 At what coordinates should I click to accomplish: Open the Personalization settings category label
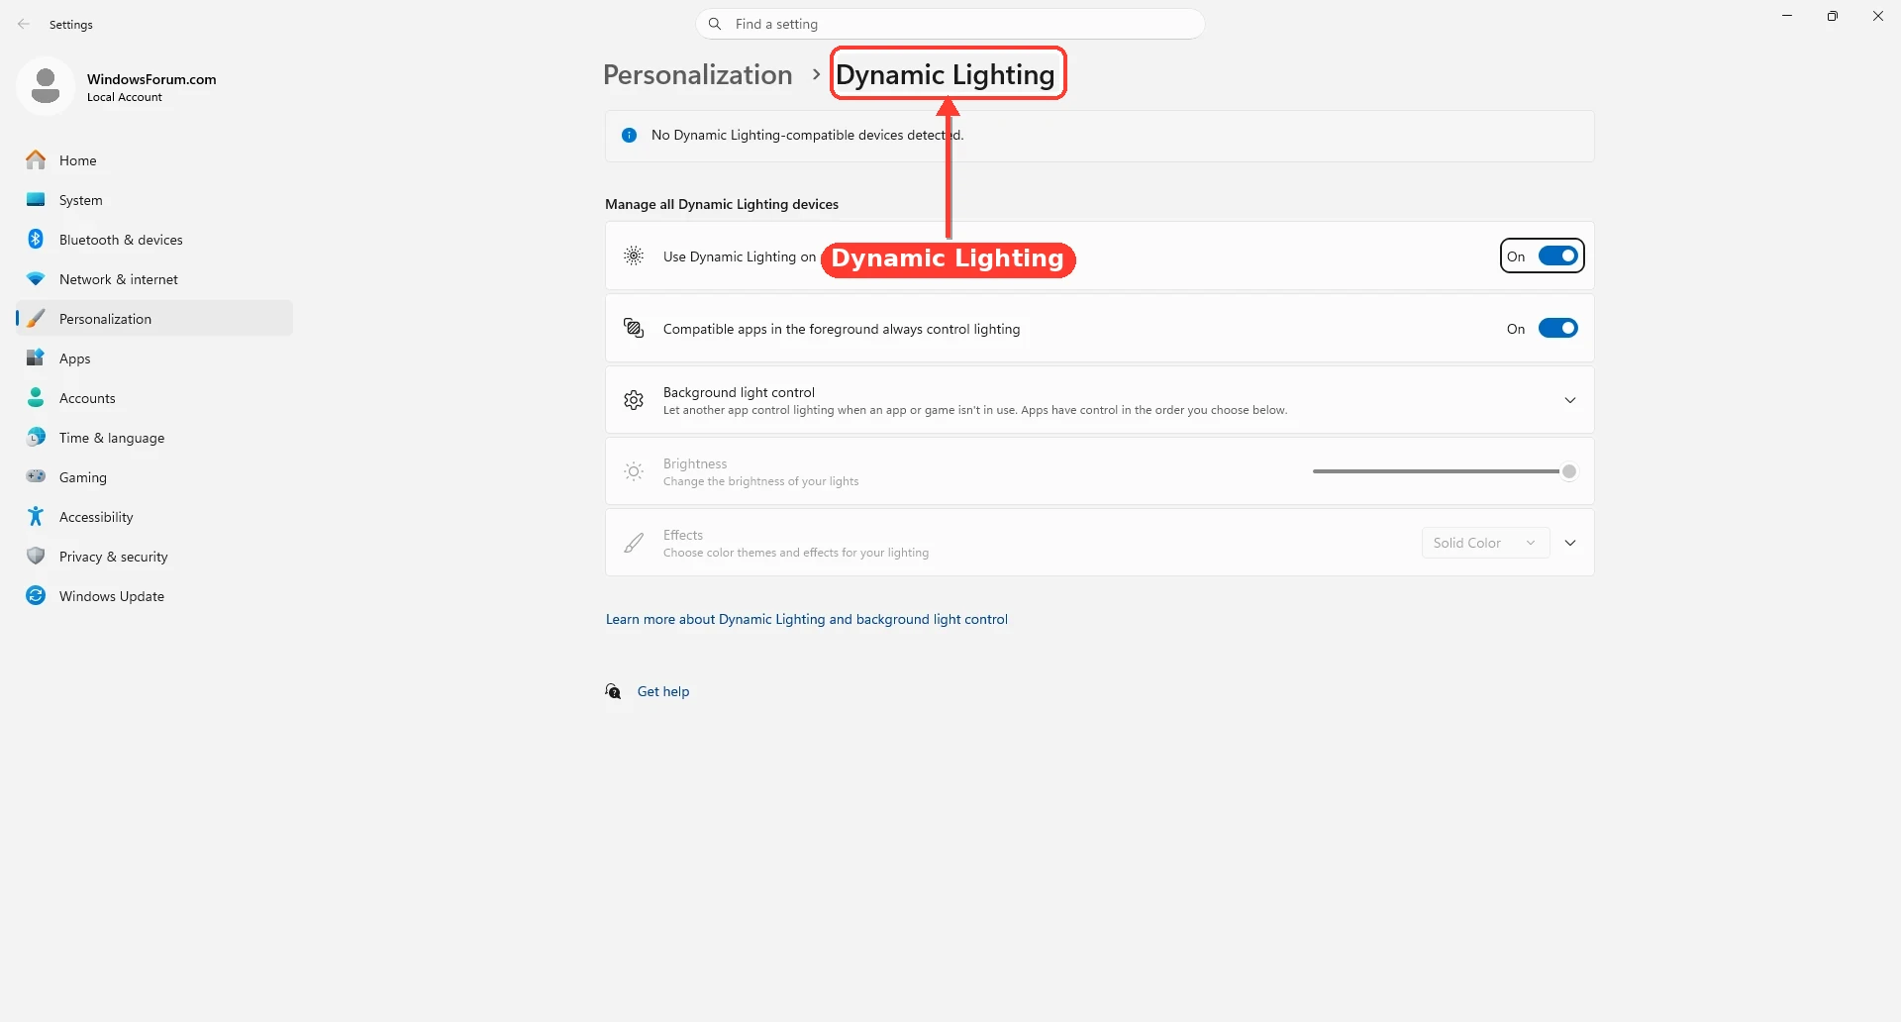coord(105,319)
